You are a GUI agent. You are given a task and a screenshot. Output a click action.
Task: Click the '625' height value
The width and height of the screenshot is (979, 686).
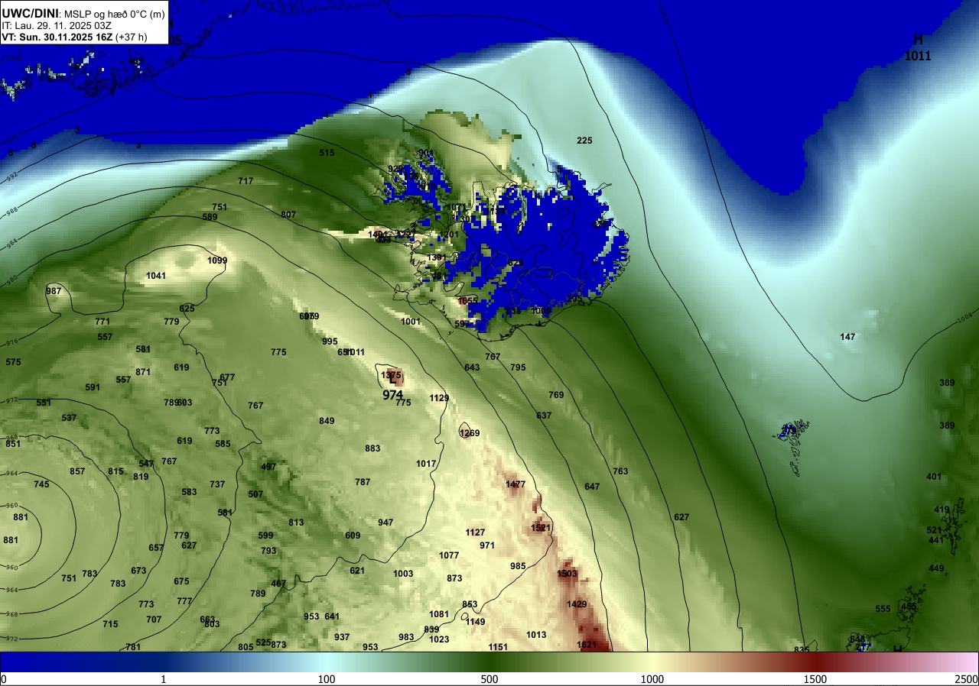[187, 309]
